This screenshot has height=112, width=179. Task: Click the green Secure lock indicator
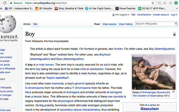pos(16,3)
